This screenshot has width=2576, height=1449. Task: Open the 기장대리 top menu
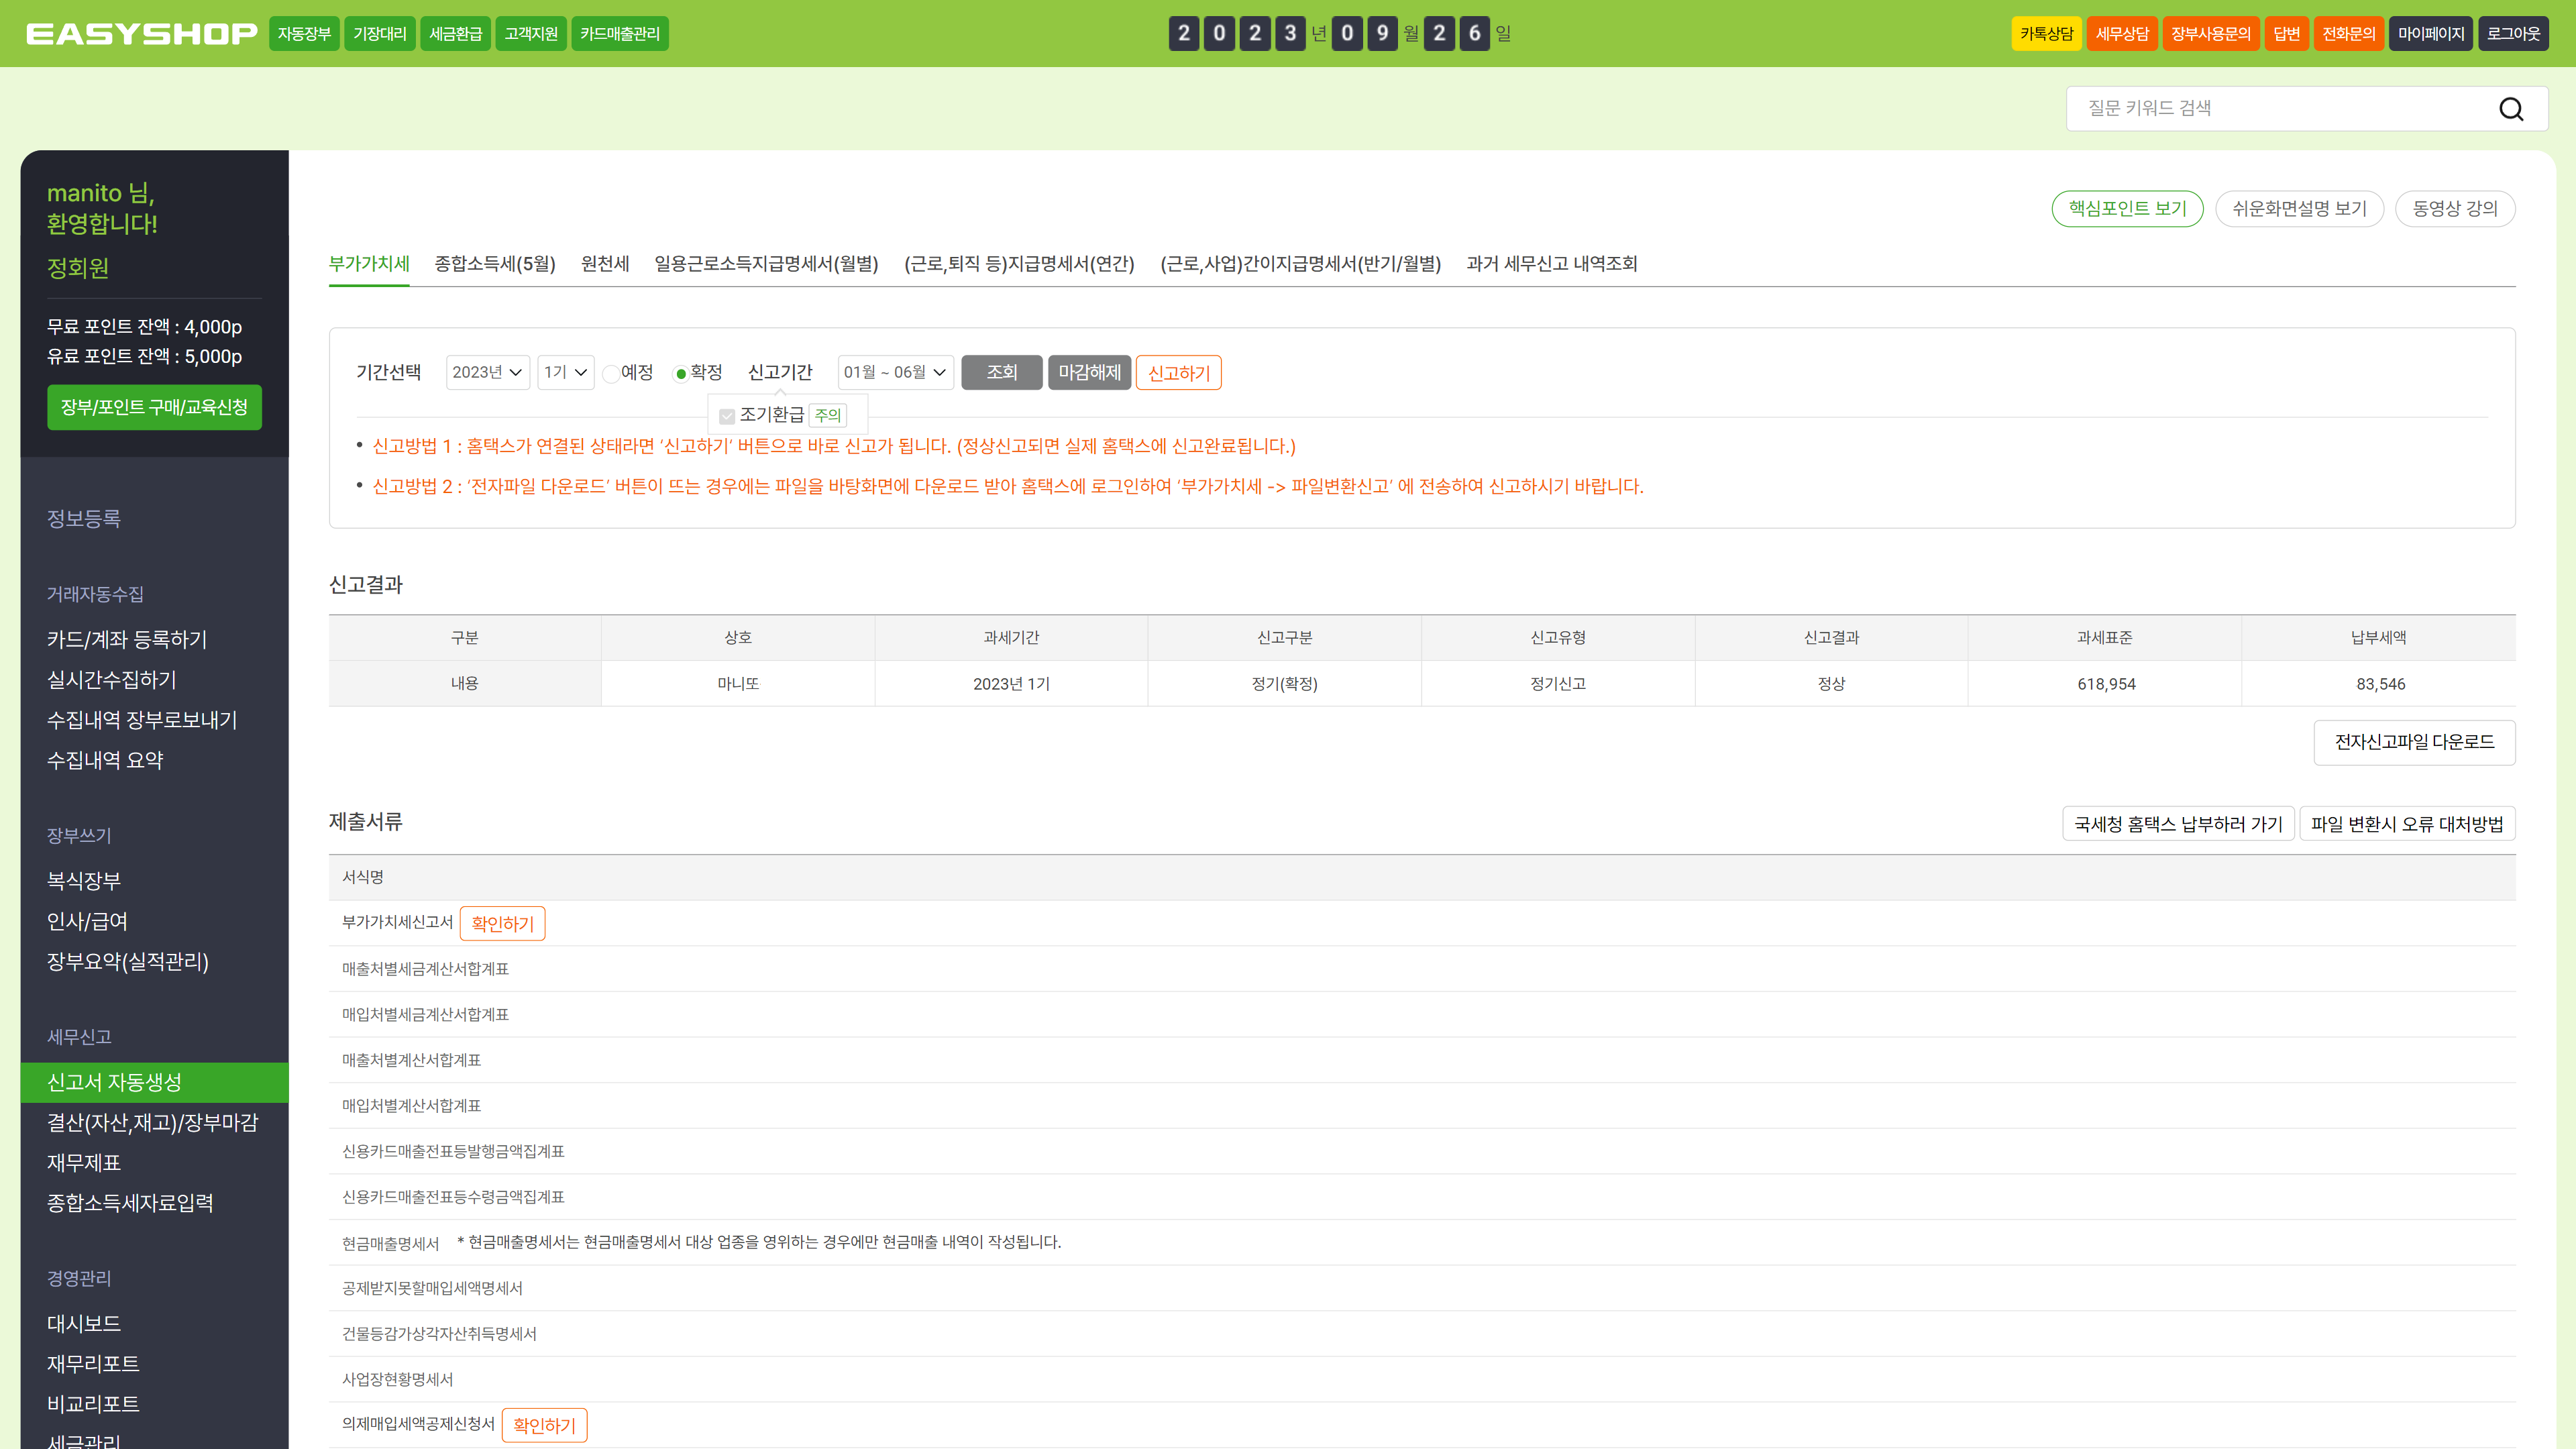[x=380, y=34]
